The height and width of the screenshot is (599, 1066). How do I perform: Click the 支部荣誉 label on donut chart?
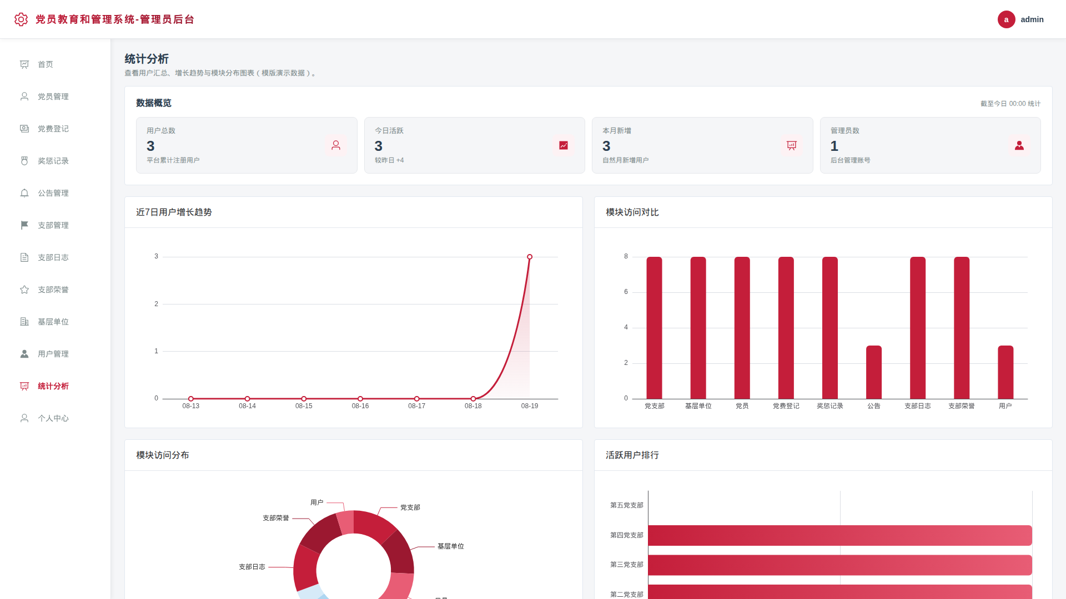(x=276, y=518)
